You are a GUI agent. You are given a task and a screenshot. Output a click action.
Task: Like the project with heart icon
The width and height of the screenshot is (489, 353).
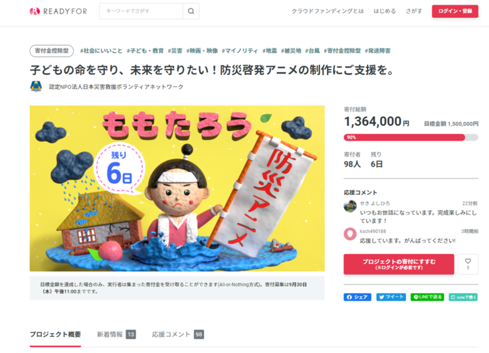click(x=468, y=264)
